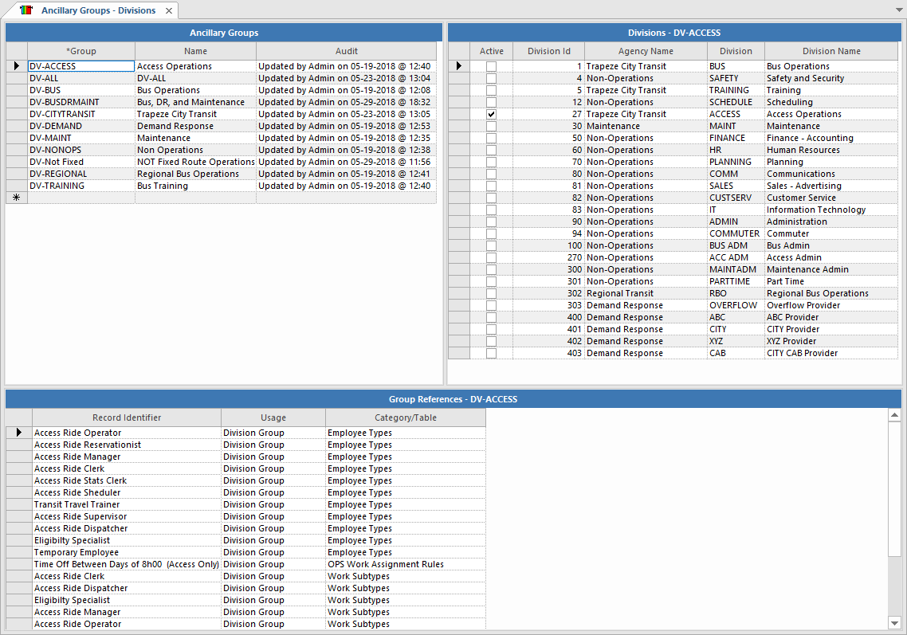This screenshot has width=907, height=635.
Task: Click row selector arrow for Access Ride Operator
Action: (x=18, y=433)
